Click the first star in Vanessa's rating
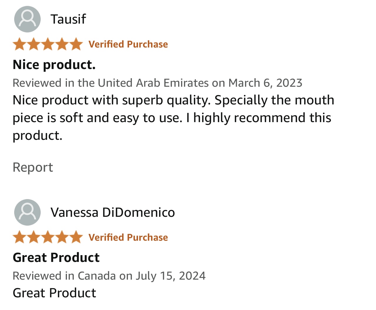Viewport: 376px width, 310px height. click(x=19, y=237)
